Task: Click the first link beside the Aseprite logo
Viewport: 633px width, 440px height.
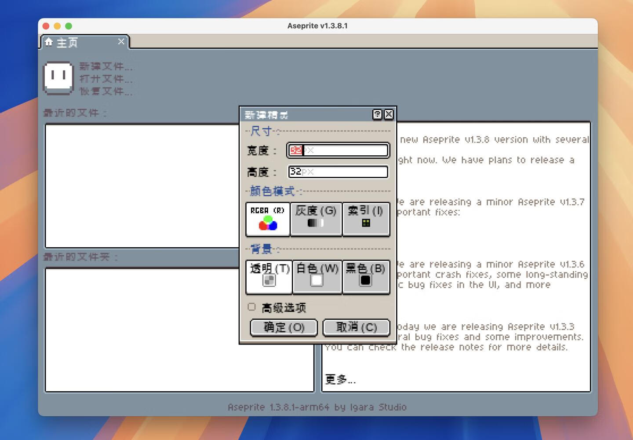Action: (105, 66)
